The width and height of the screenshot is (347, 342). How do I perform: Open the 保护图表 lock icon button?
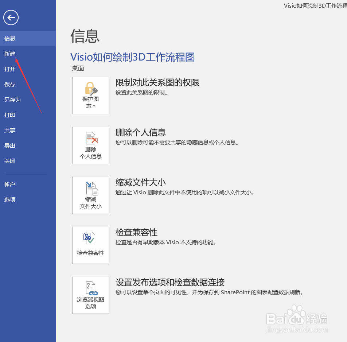point(91,96)
